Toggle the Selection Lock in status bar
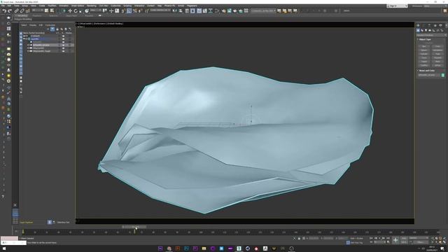The width and height of the screenshot is (448, 252). click(x=299, y=238)
